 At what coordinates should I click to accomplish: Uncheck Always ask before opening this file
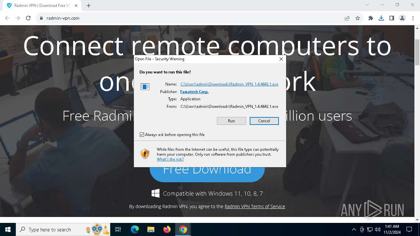tap(142, 135)
